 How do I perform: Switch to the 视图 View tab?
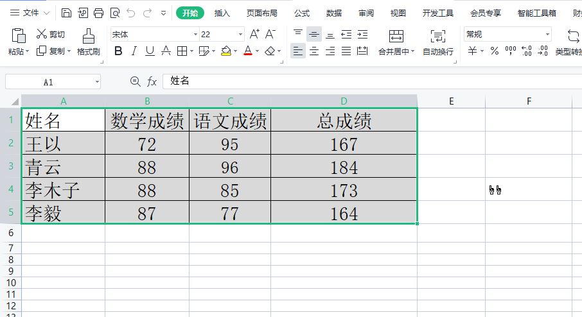[x=398, y=13]
